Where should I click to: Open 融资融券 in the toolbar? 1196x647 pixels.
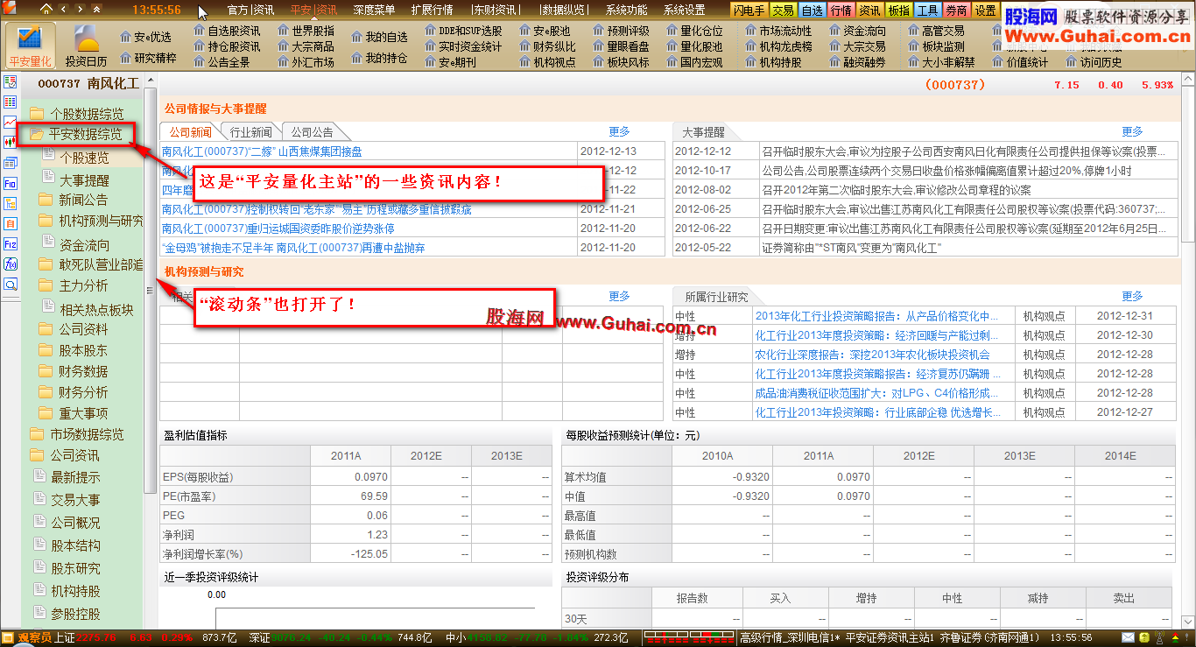[x=857, y=62]
